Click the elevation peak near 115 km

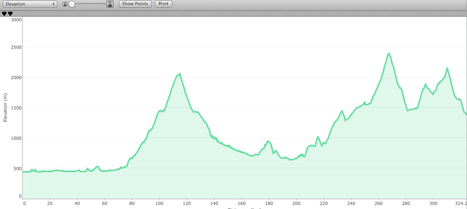click(x=180, y=74)
